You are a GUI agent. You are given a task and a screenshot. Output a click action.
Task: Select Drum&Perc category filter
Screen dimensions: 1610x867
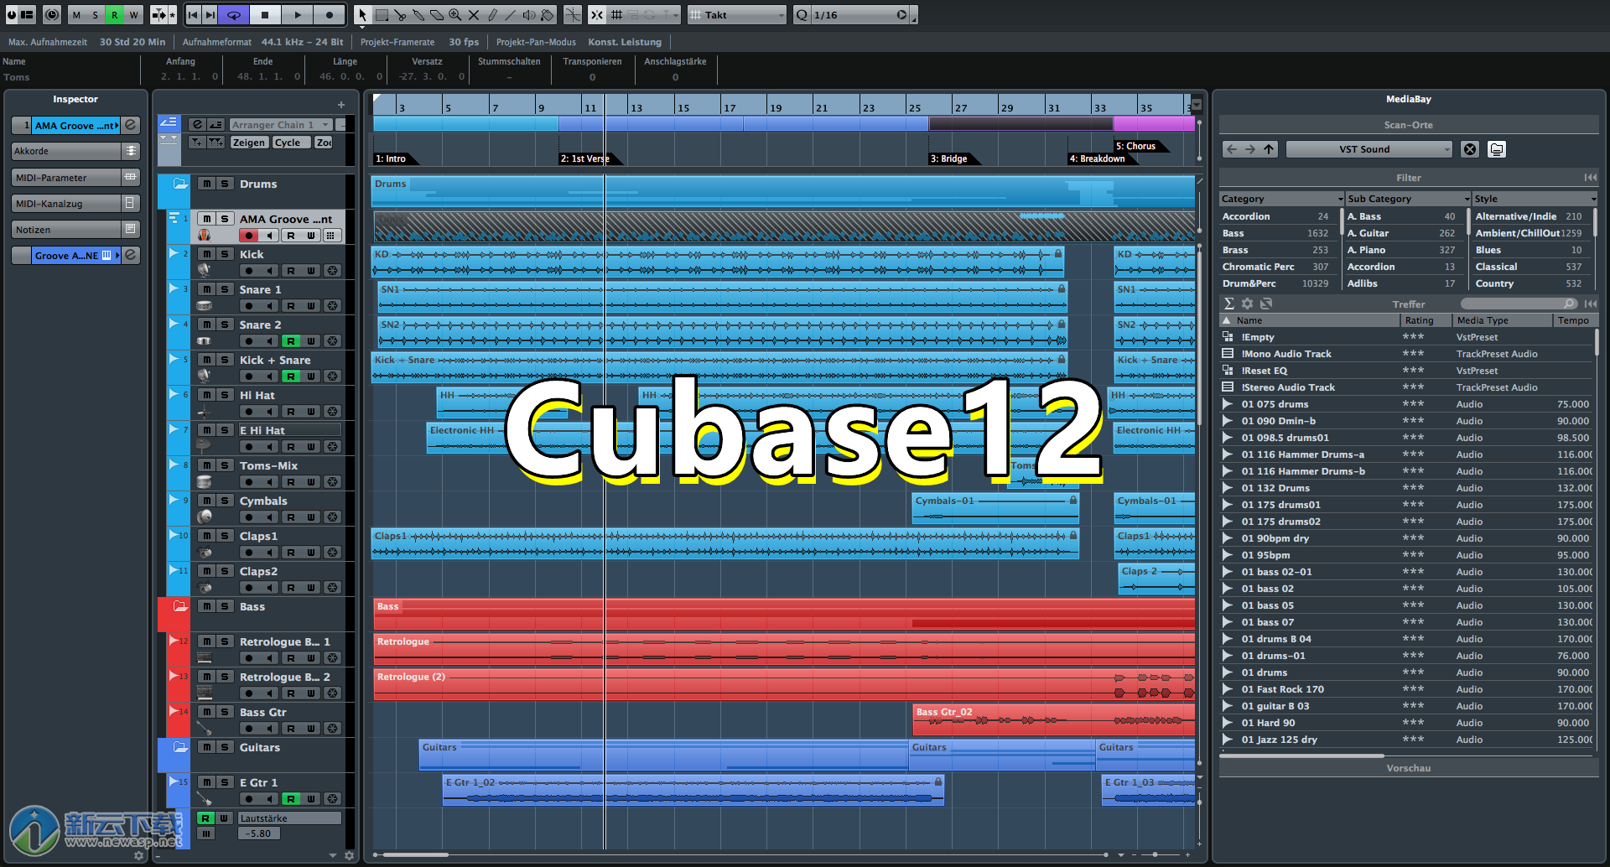coord(1276,283)
